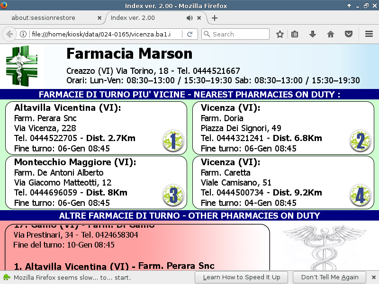Show the bookmarks list icon
Screen dimensions: 379x284
point(295,34)
